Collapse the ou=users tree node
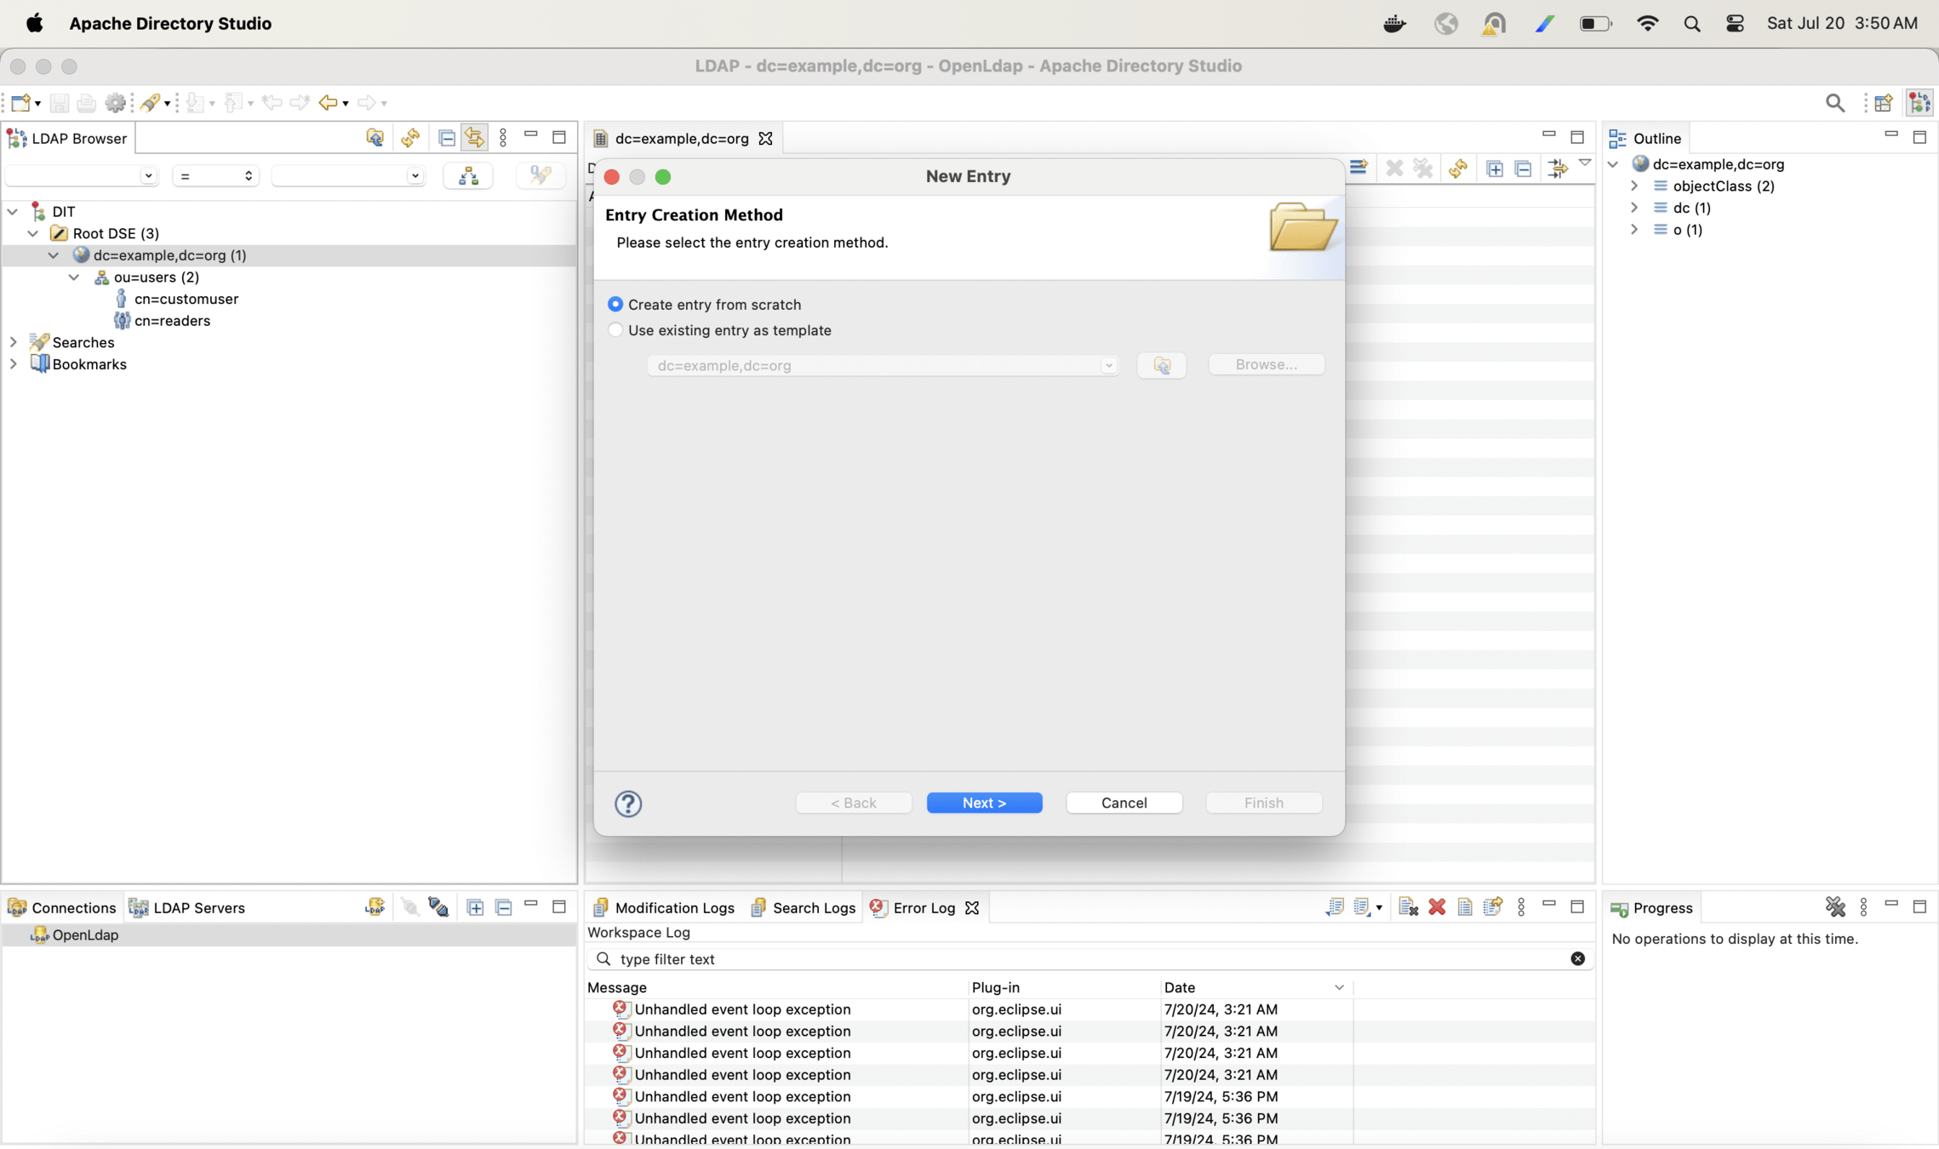1939x1149 pixels. [x=74, y=277]
